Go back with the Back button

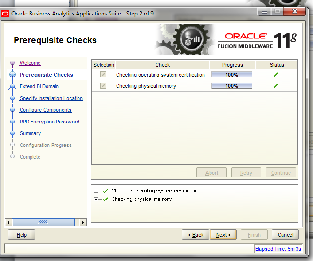pos(196,235)
